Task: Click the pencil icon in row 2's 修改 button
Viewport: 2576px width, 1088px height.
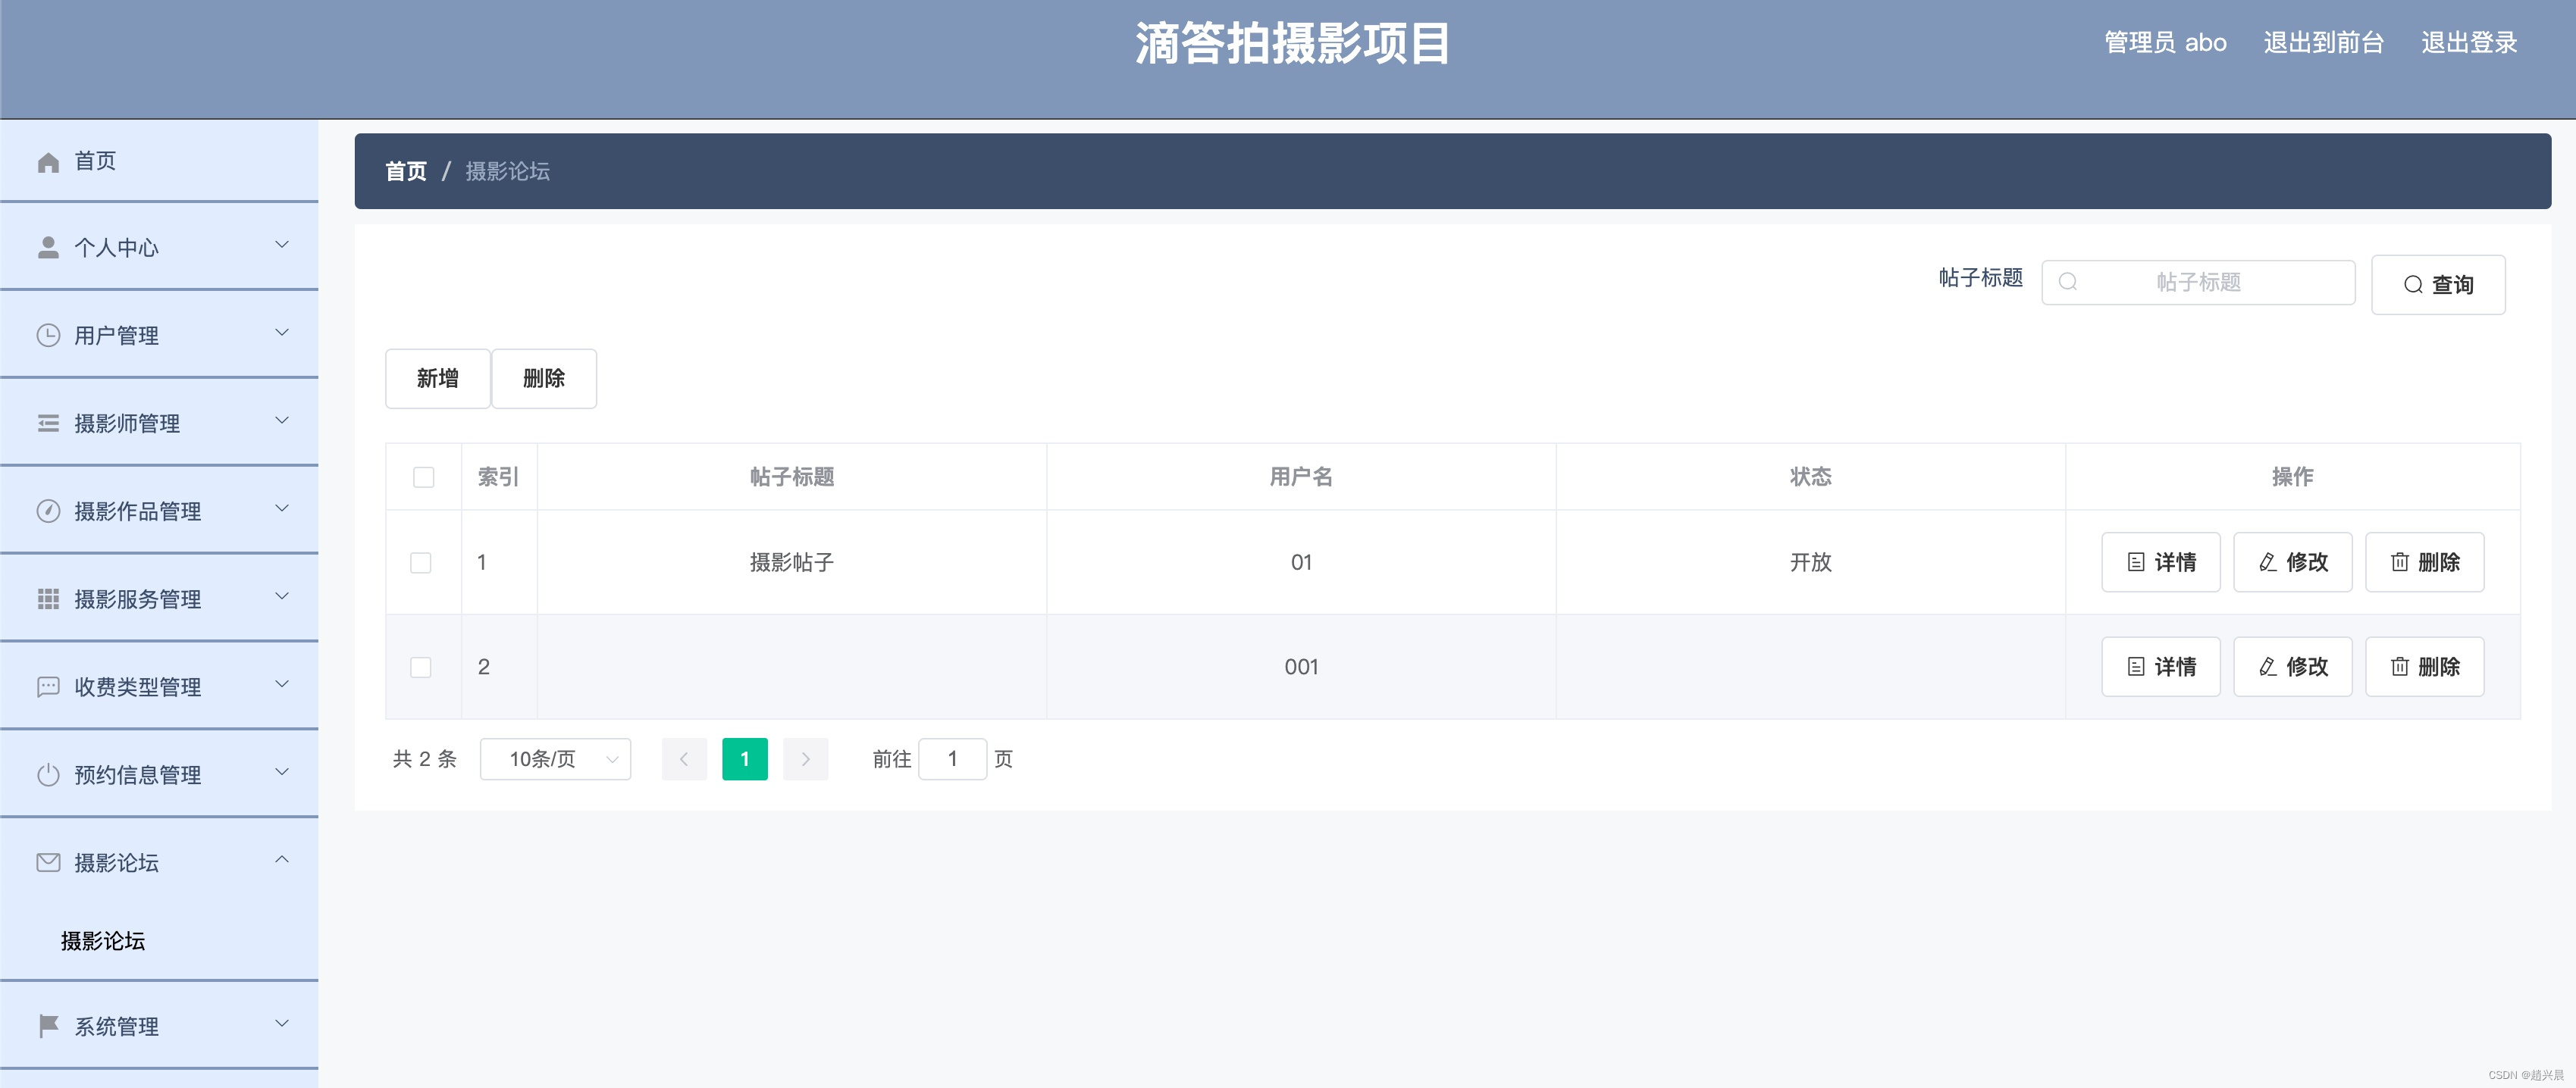Action: pos(2268,667)
